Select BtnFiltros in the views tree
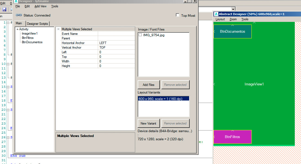 point(28,38)
